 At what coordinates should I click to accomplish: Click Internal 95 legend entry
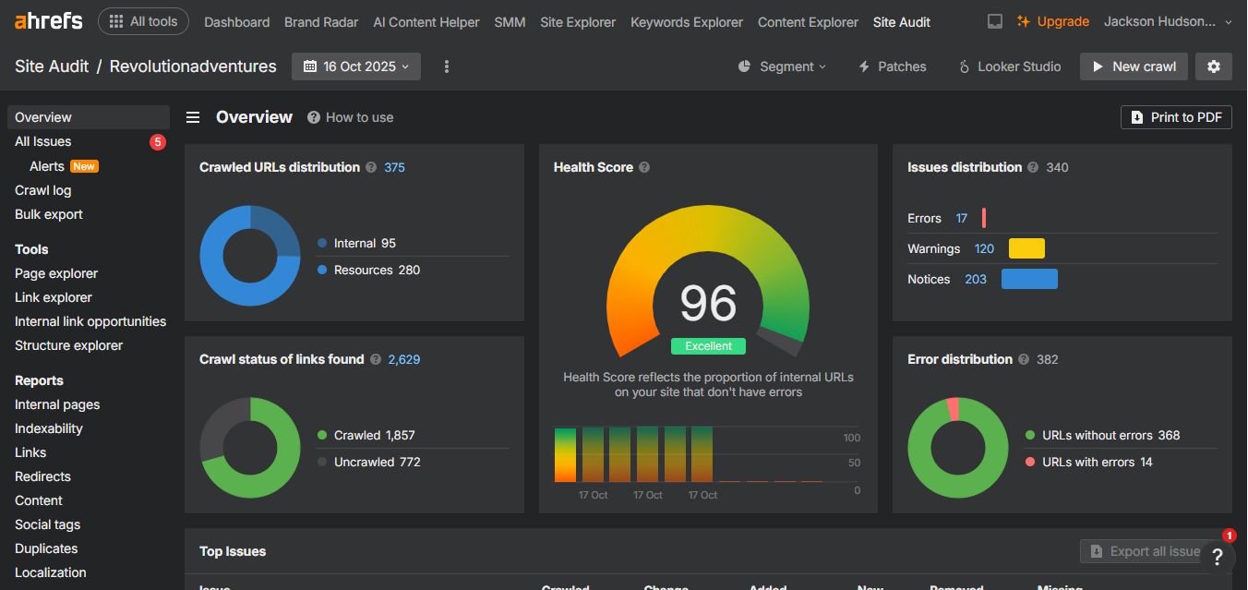click(356, 243)
